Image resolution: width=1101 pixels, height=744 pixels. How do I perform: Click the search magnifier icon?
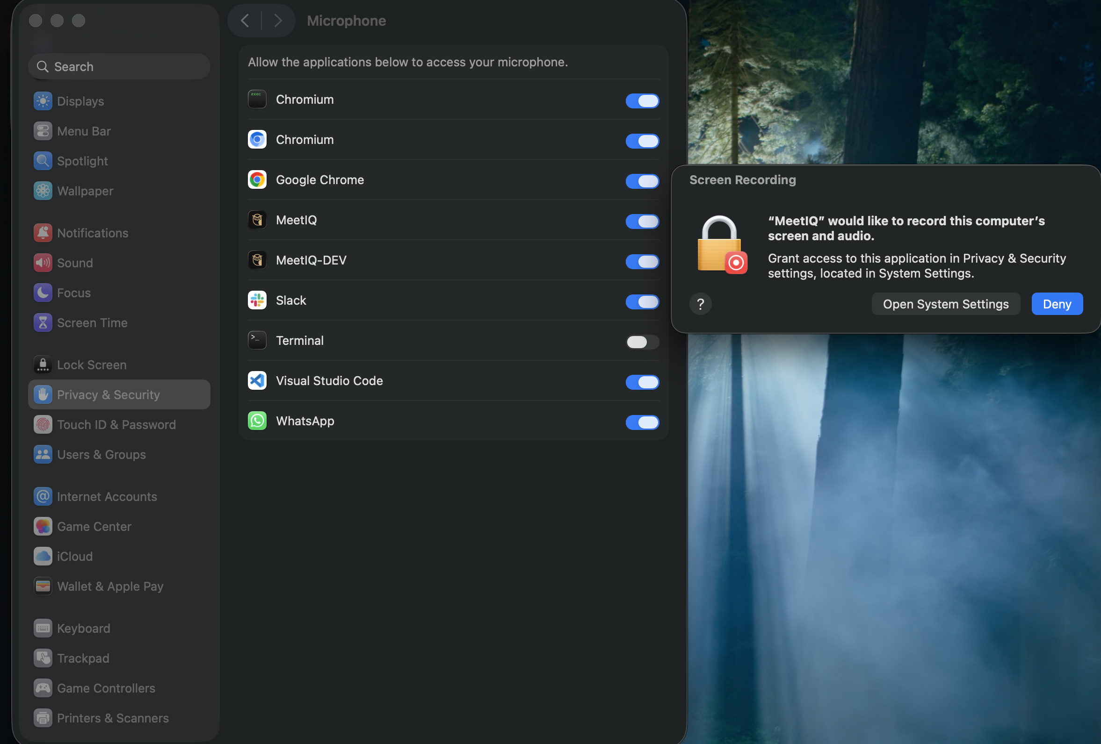tap(43, 66)
